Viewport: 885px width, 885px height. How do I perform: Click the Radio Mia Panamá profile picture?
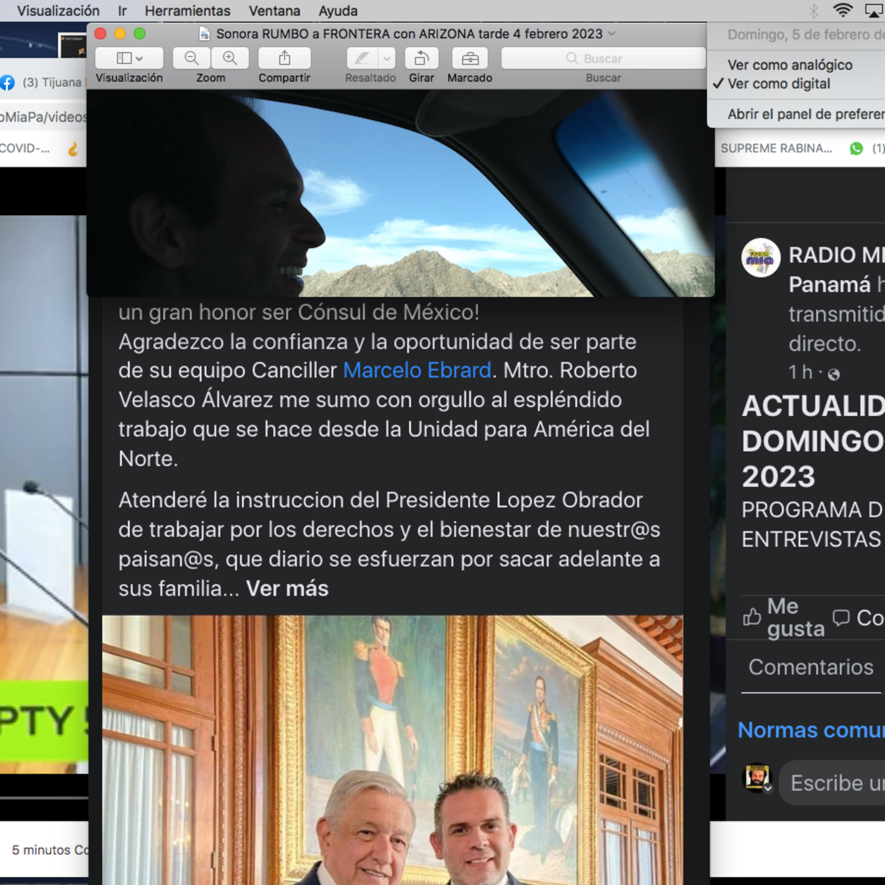pyautogui.click(x=761, y=258)
